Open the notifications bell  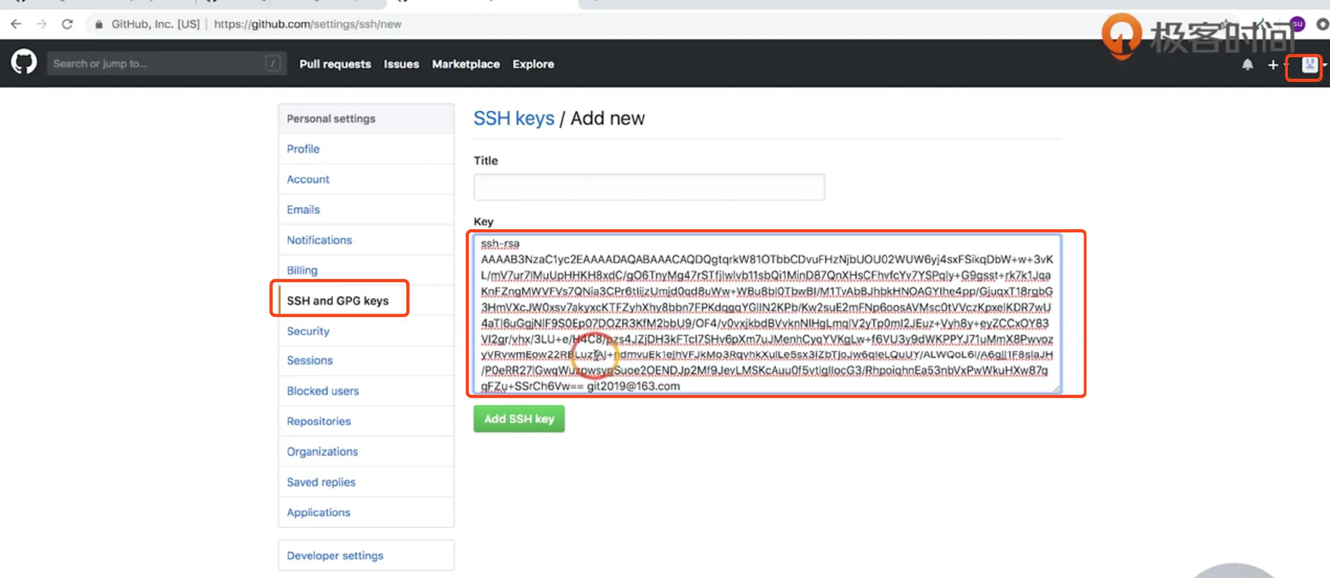tap(1248, 65)
